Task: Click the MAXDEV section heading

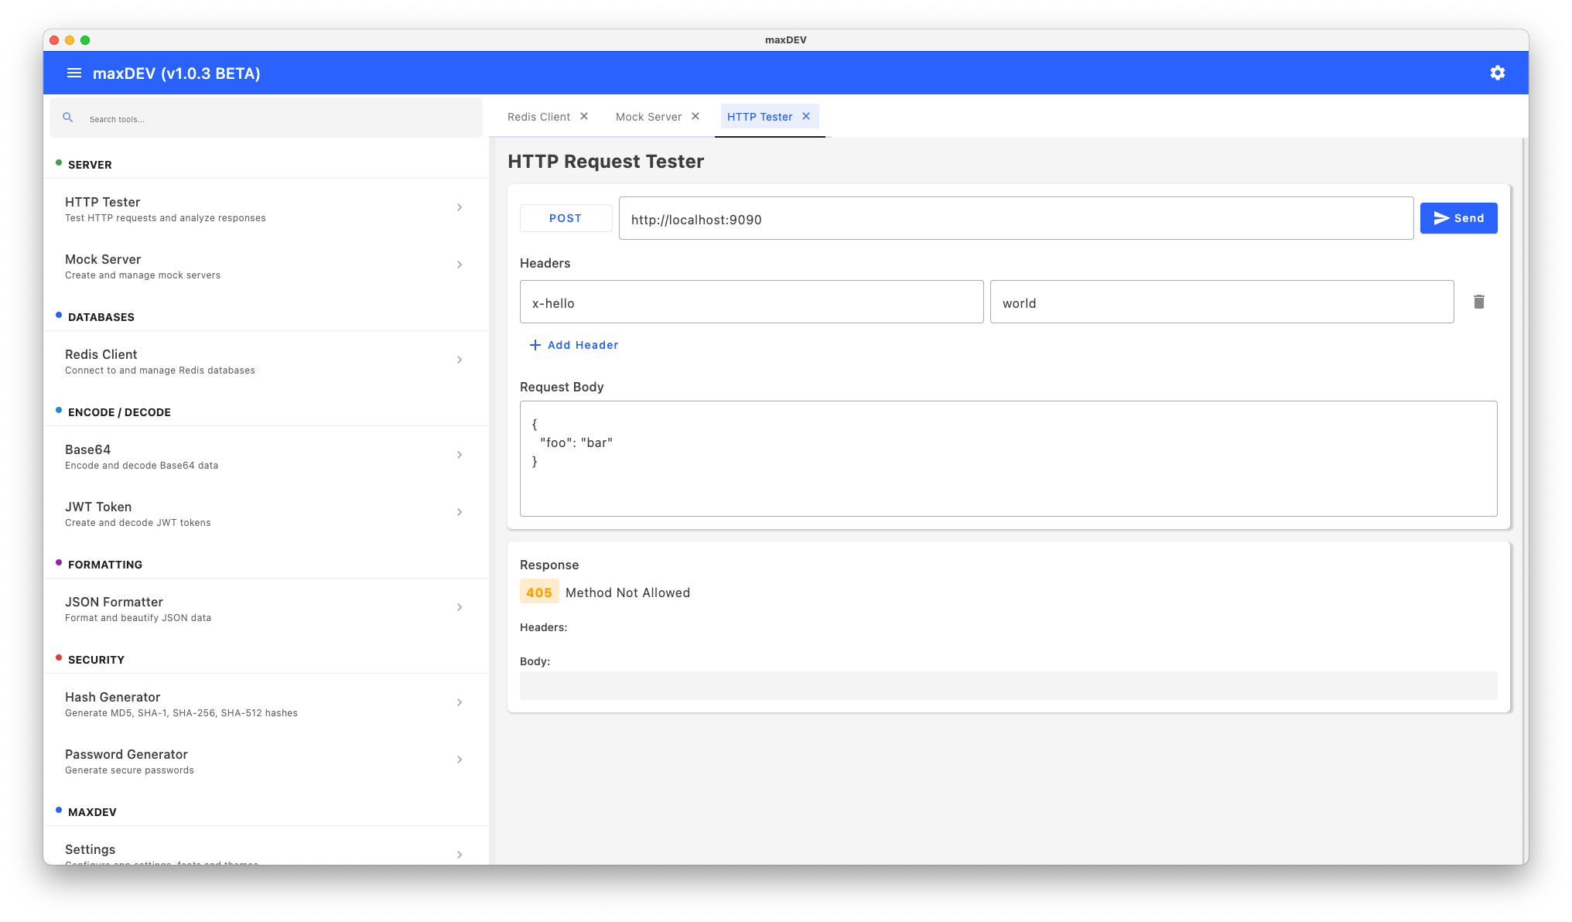Action: point(92,812)
